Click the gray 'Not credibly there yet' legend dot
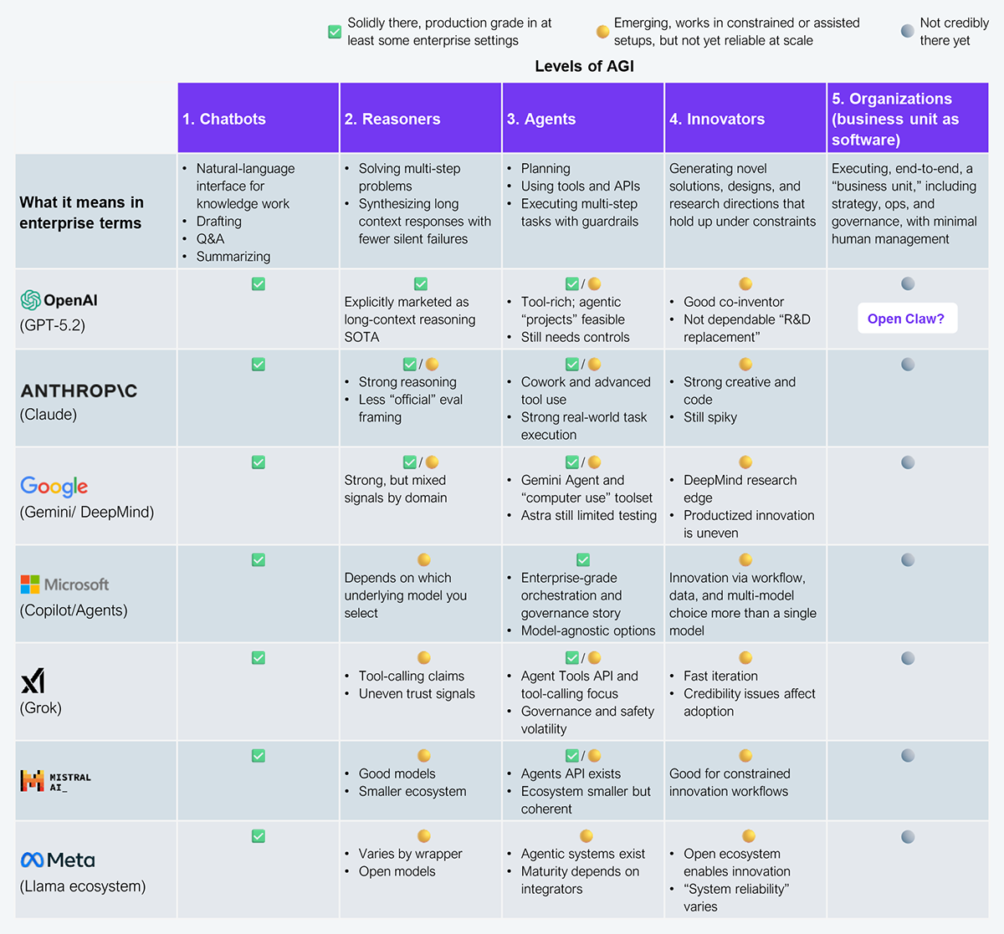 pyautogui.click(x=908, y=32)
